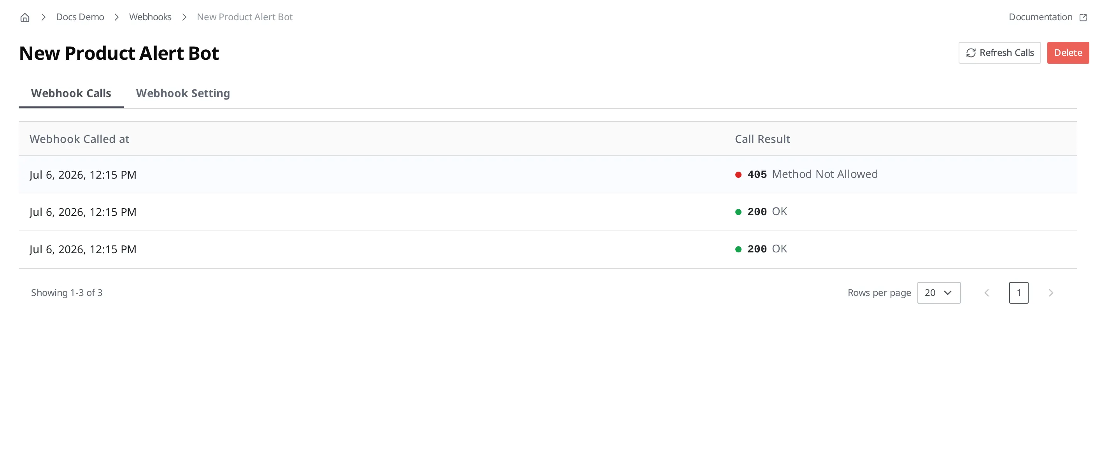Screen dimensions: 1108x466
Task: Switch to the Webhook Setting tab
Action: point(183,93)
